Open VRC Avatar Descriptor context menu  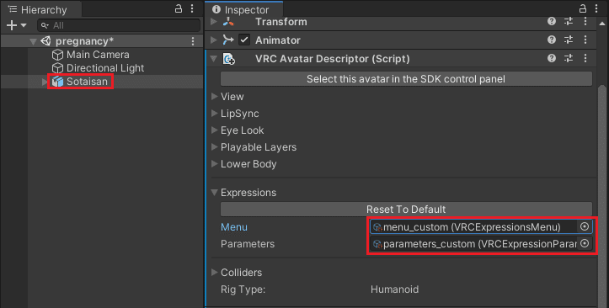pyautogui.click(x=585, y=58)
